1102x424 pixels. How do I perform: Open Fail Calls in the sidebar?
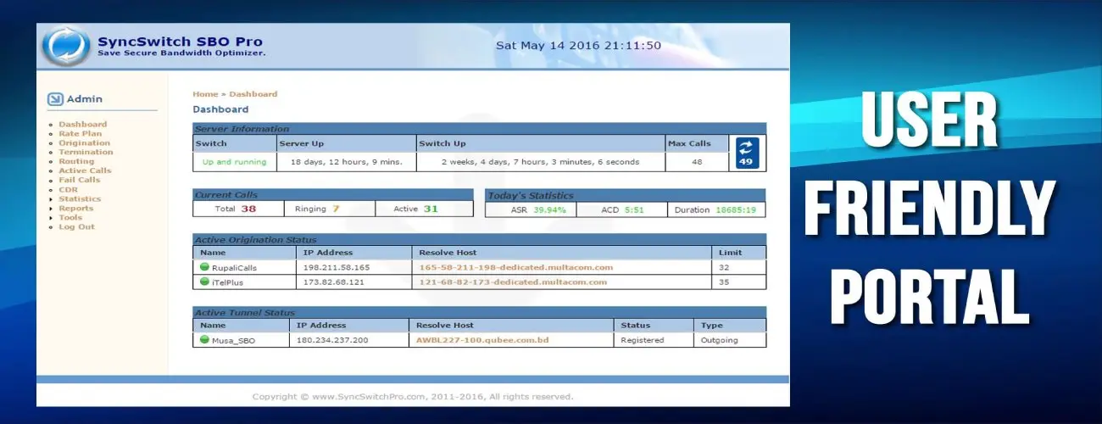[79, 181]
